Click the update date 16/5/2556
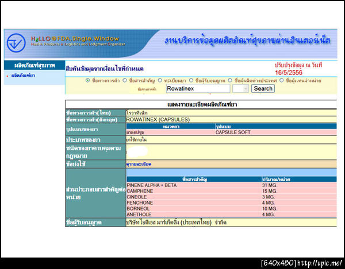 (289, 73)
